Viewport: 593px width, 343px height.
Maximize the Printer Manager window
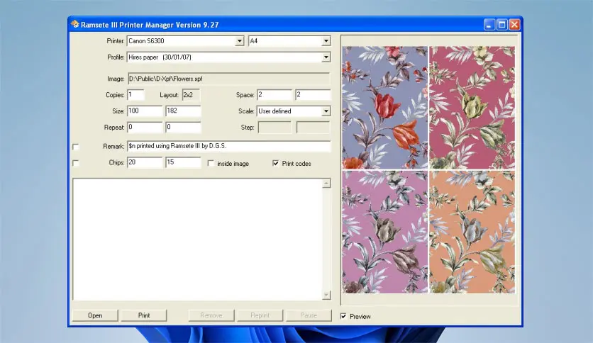[502, 25]
